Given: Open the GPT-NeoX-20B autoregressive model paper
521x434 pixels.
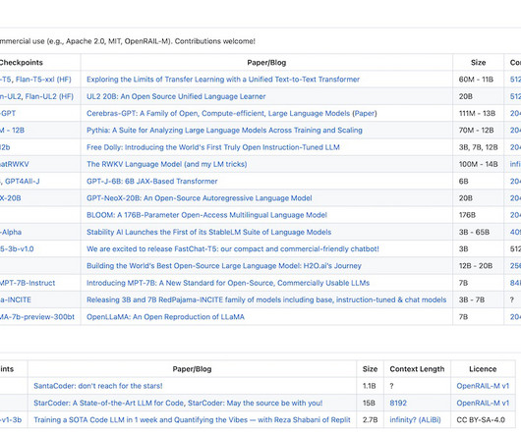Looking at the screenshot, I should [x=199, y=198].
